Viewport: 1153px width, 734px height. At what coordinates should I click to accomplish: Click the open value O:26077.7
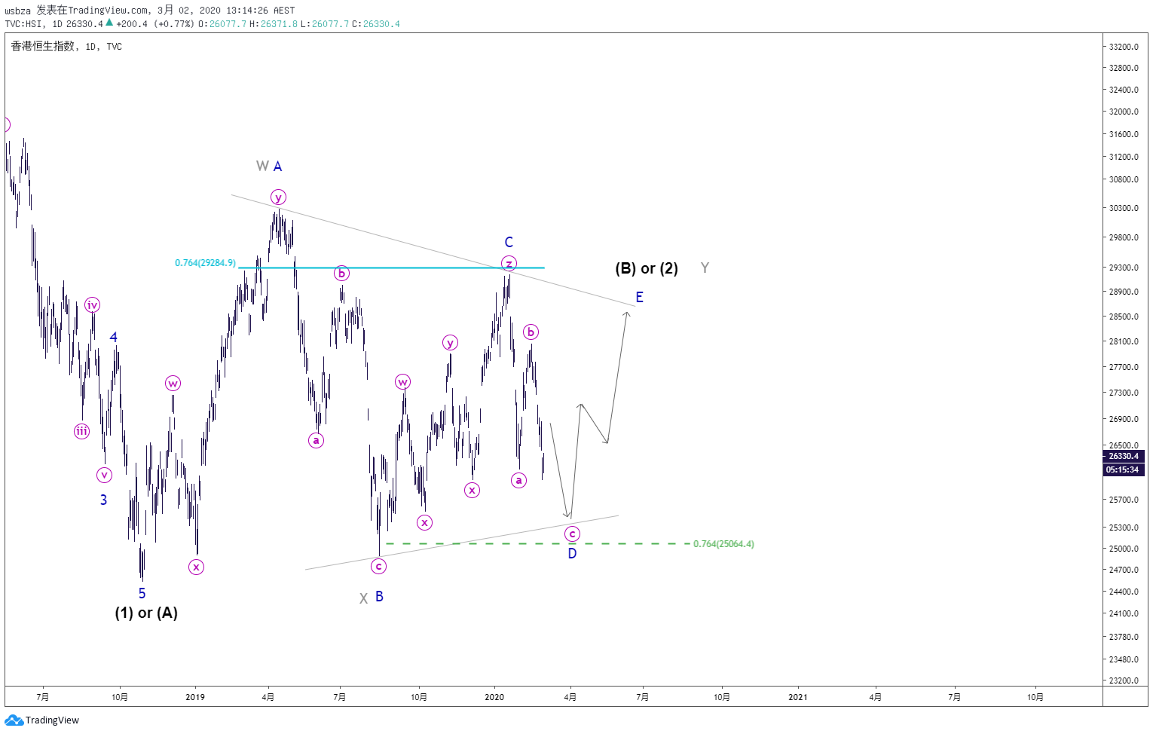click(x=222, y=24)
